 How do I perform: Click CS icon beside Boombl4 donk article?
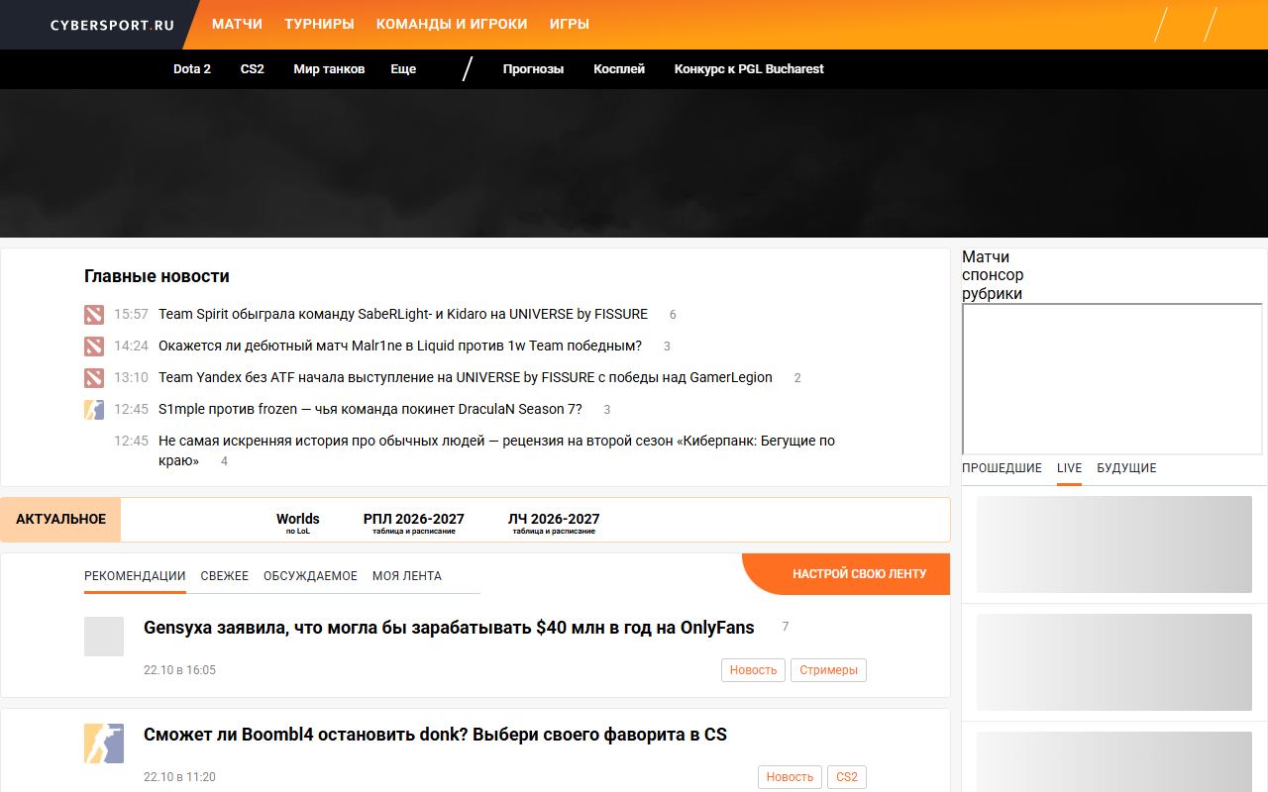coord(104,743)
